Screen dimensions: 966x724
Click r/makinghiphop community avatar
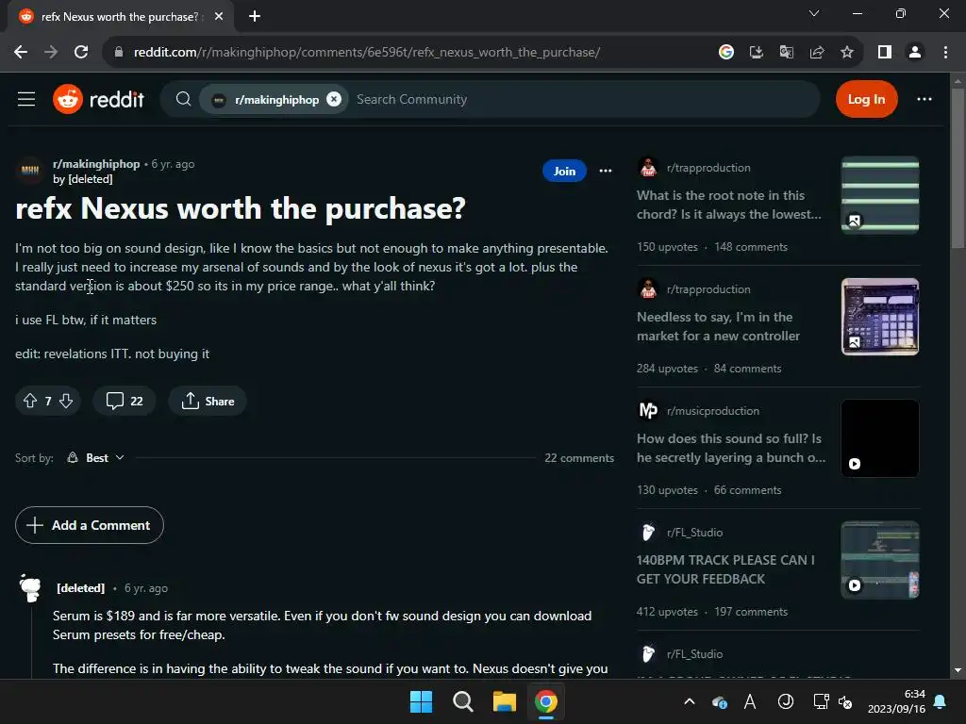coord(30,171)
